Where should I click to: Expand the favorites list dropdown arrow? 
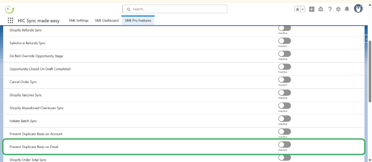point(303,9)
